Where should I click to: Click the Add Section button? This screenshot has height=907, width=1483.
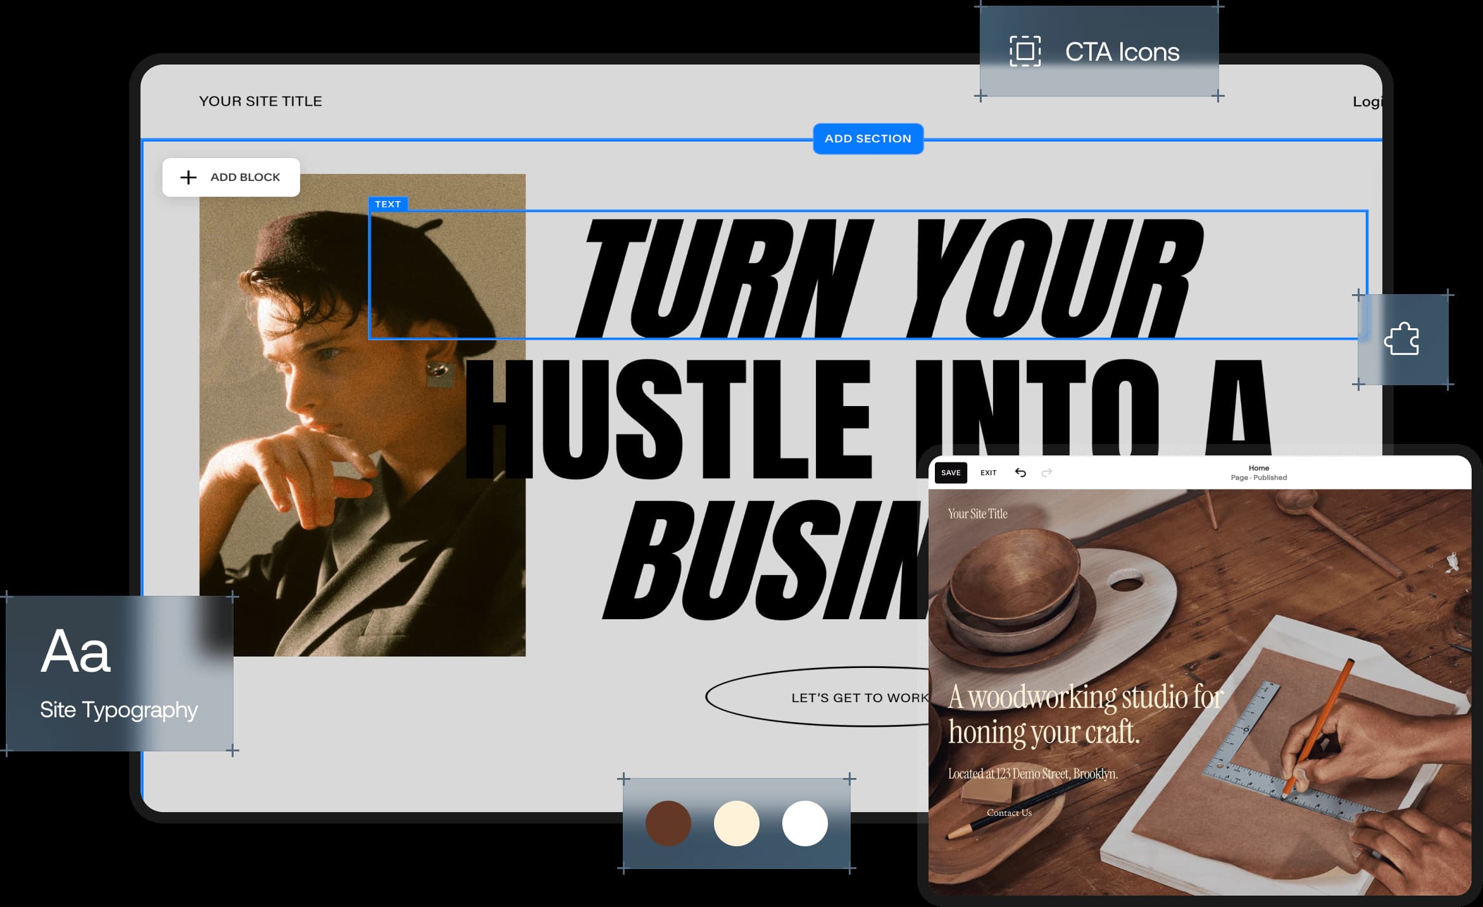click(x=867, y=139)
